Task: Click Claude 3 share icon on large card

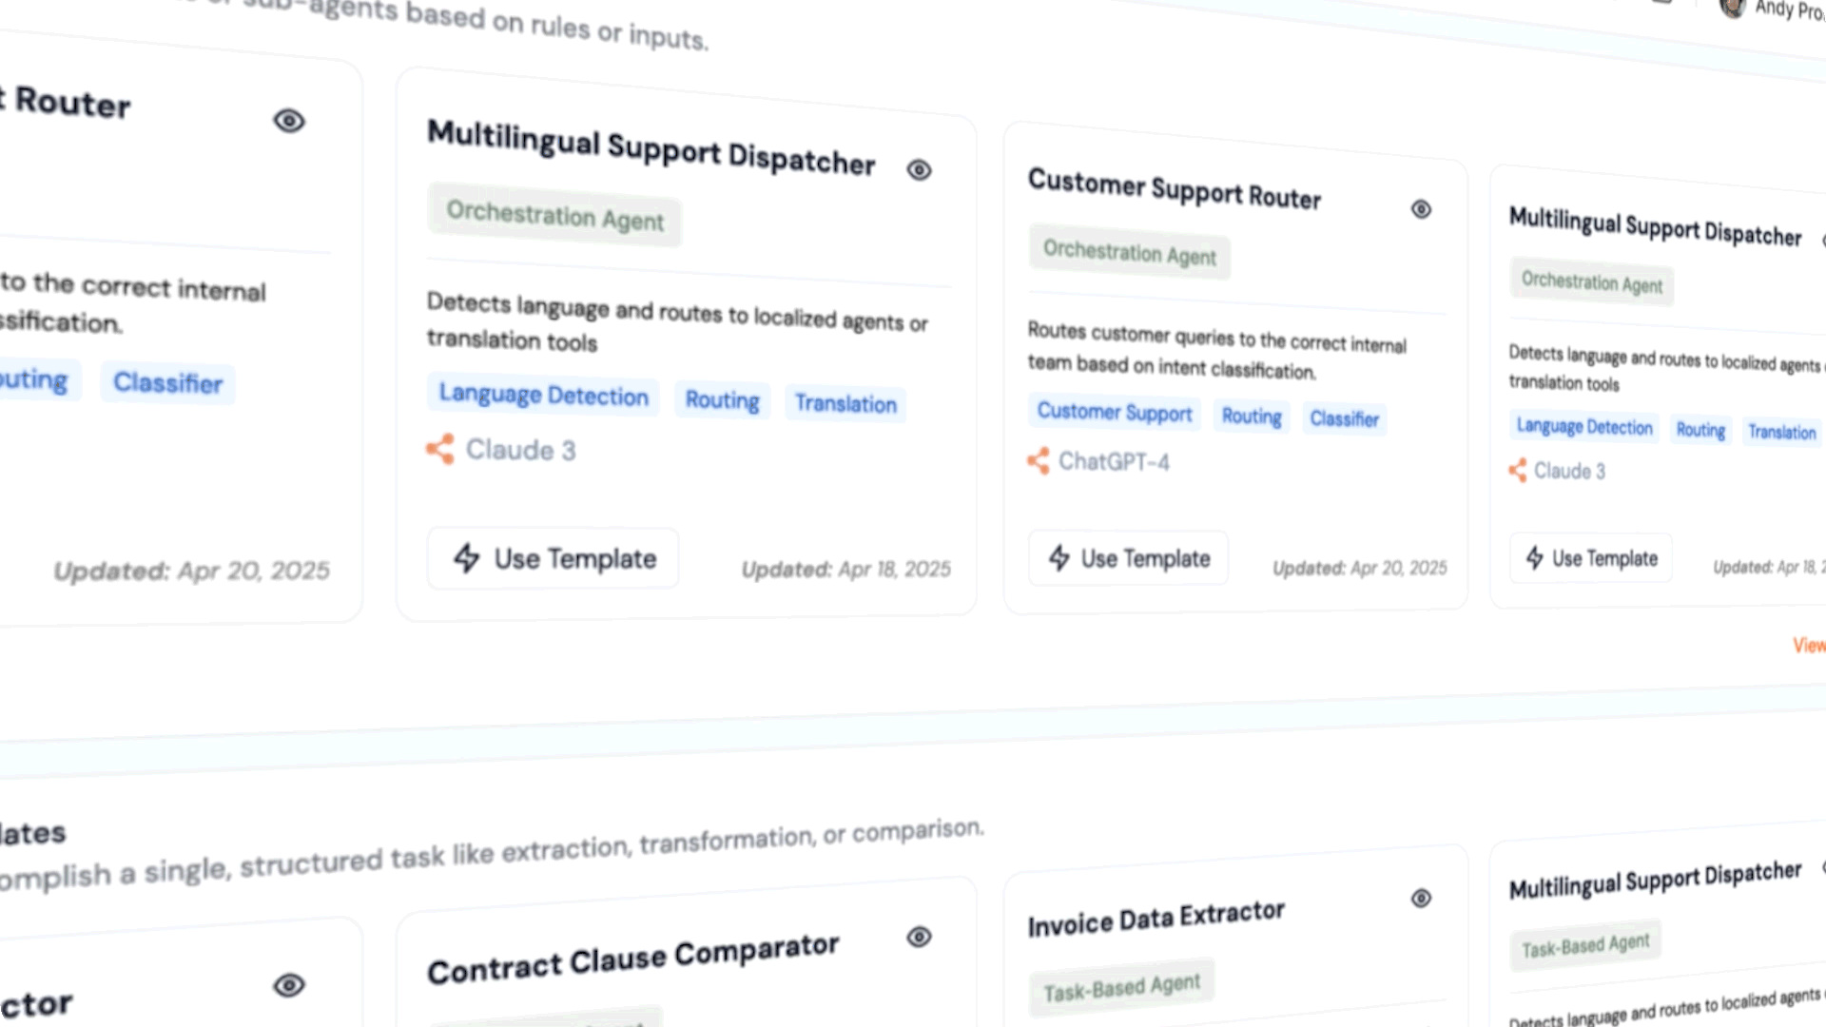Action: point(440,449)
